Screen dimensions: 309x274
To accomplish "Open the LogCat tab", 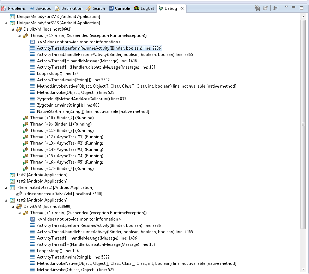I will click(144, 8).
